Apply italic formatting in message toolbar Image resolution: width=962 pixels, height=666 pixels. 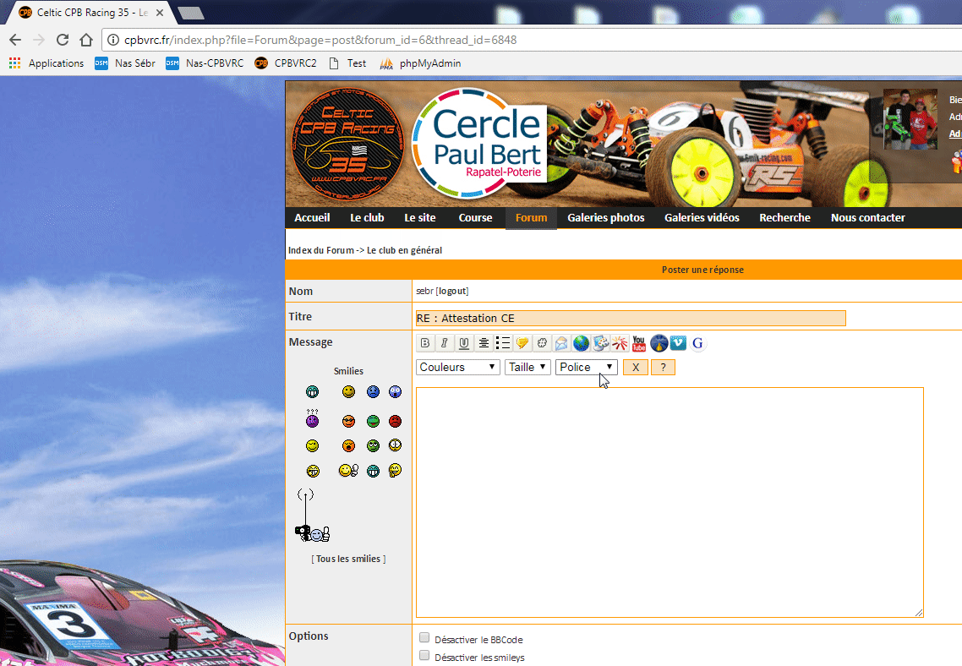click(444, 343)
